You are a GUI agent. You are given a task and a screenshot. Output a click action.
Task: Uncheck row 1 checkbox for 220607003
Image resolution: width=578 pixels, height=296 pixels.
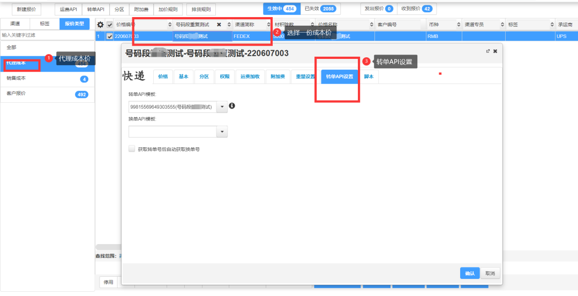(110, 36)
